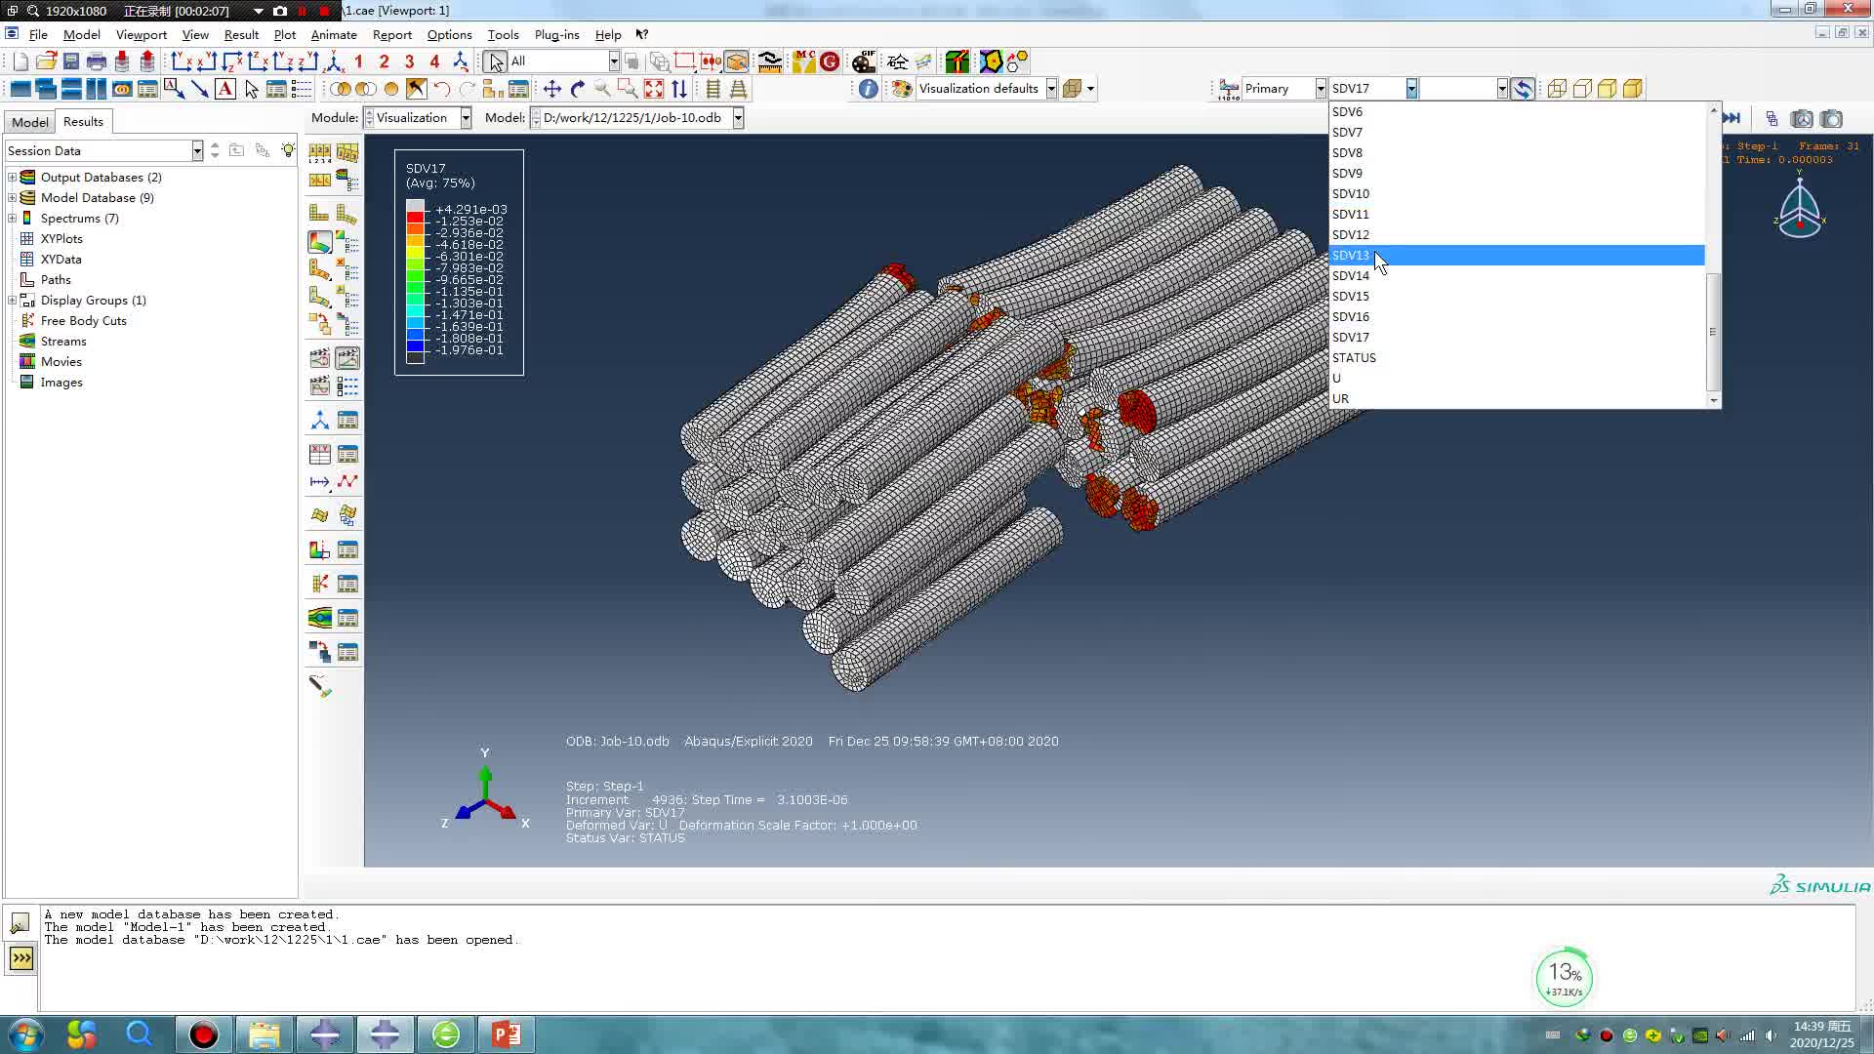Open the Query information icon
Screen dimensions: 1874x1054
868,89
